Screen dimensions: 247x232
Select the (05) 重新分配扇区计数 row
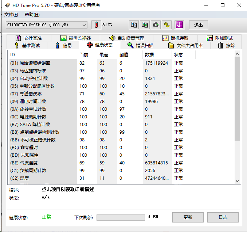click(x=102, y=86)
